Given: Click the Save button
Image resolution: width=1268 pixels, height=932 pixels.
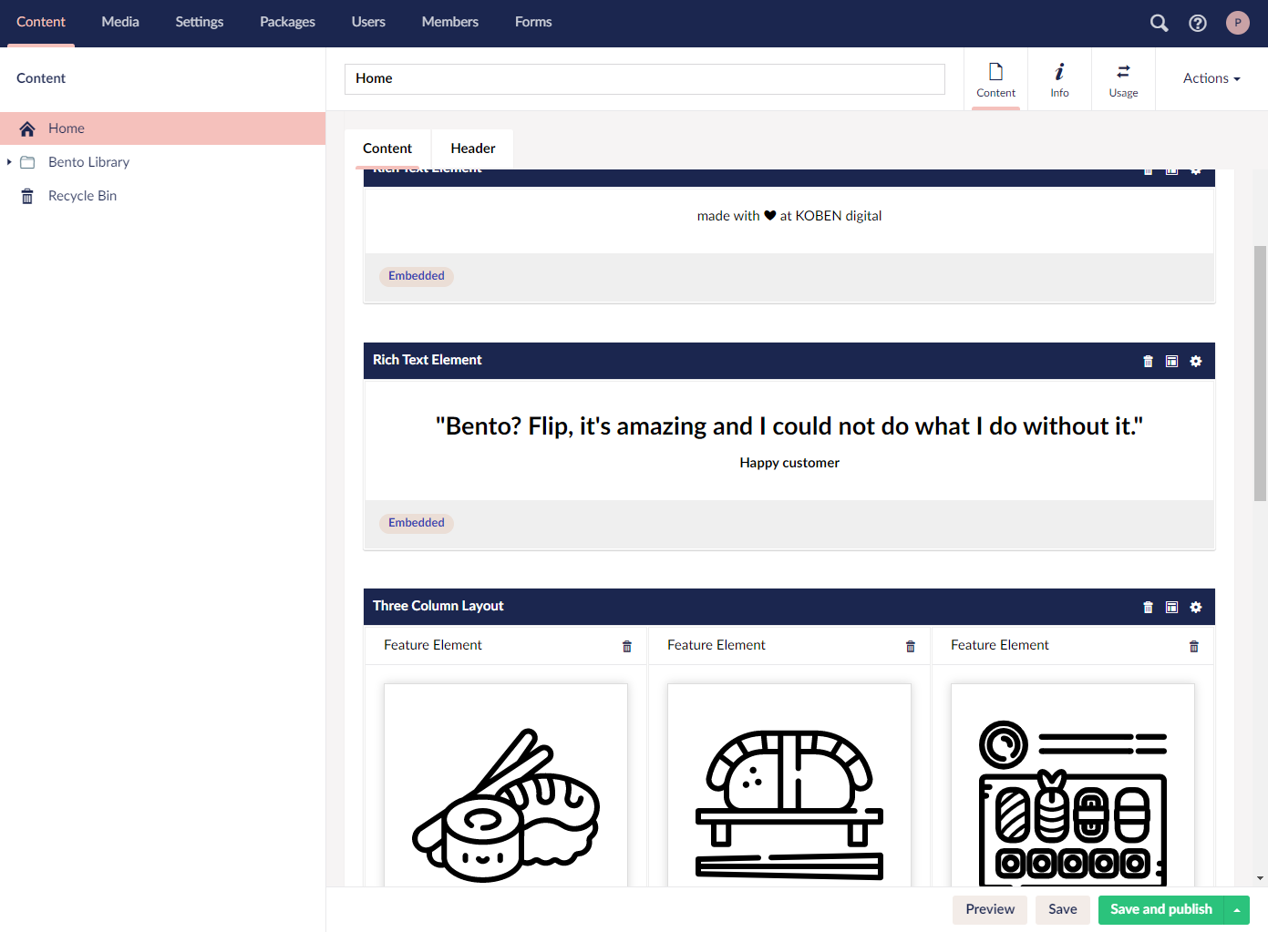Looking at the screenshot, I should [x=1063, y=909].
